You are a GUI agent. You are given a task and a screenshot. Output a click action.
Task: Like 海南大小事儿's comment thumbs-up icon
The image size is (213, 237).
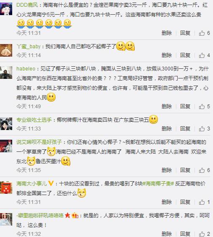point(202,202)
